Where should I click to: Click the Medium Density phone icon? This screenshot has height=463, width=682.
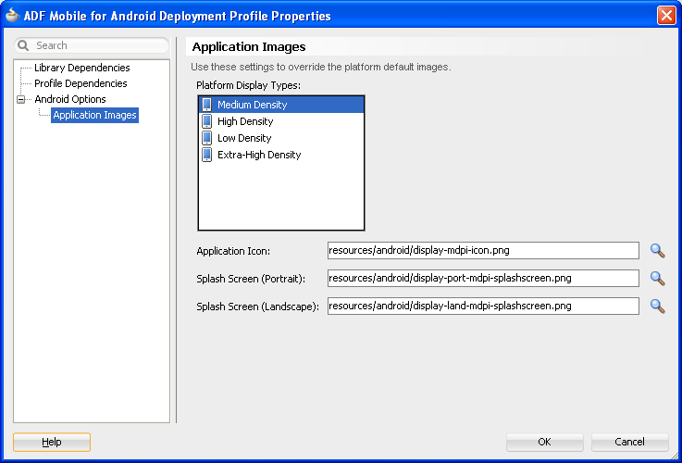[207, 105]
